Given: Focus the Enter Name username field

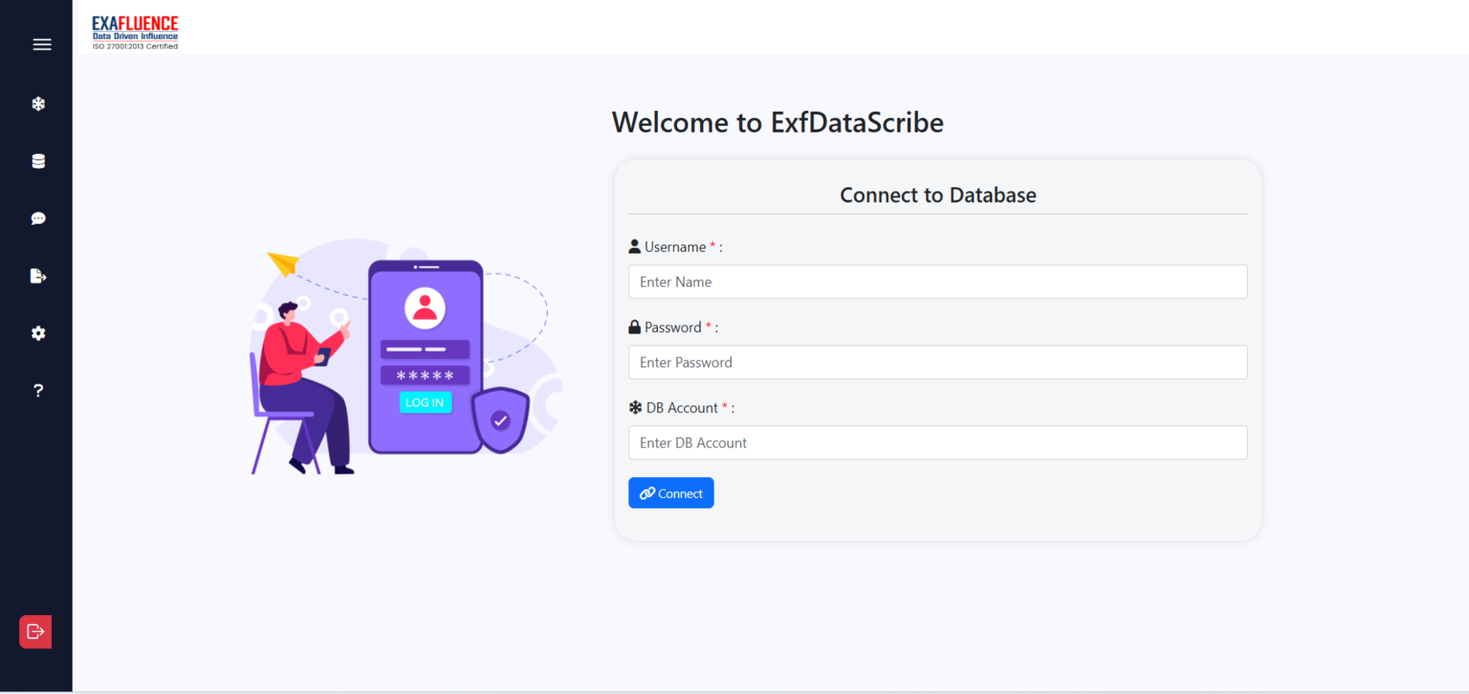Looking at the screenshot, I should [x=937, y=282].
